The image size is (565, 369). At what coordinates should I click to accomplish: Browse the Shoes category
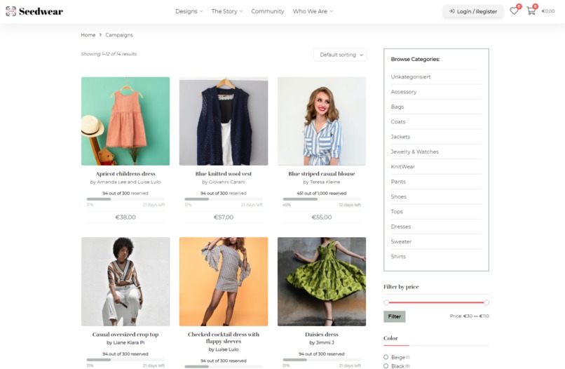pos(399,196)
